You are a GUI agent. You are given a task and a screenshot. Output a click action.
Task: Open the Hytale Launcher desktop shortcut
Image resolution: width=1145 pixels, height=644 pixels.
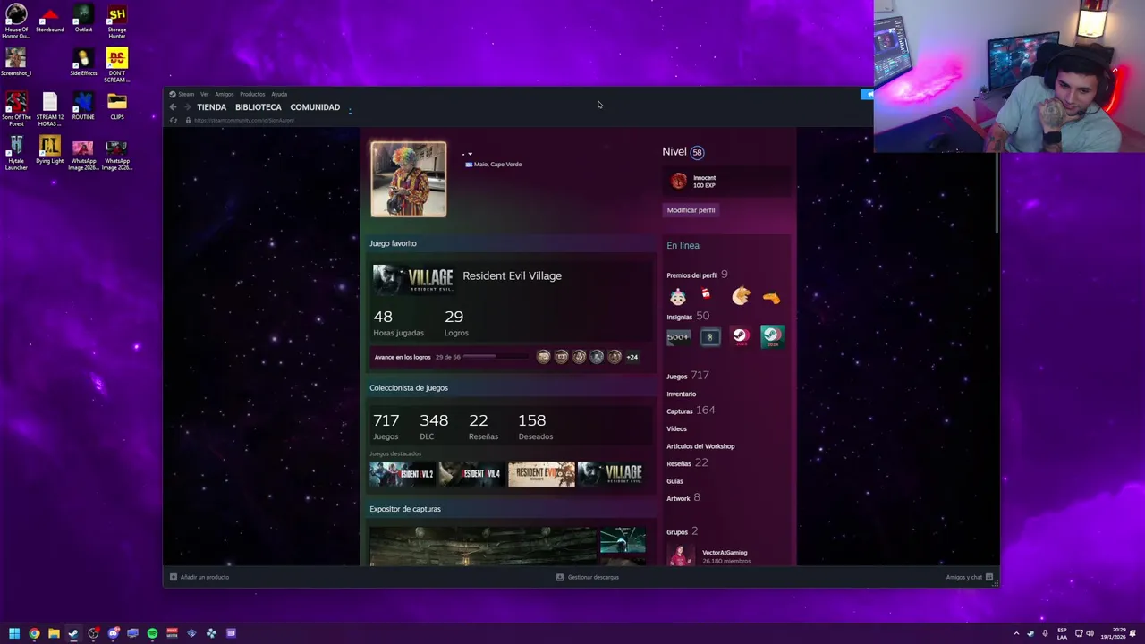pyautogui.click(x=16, y=154)
